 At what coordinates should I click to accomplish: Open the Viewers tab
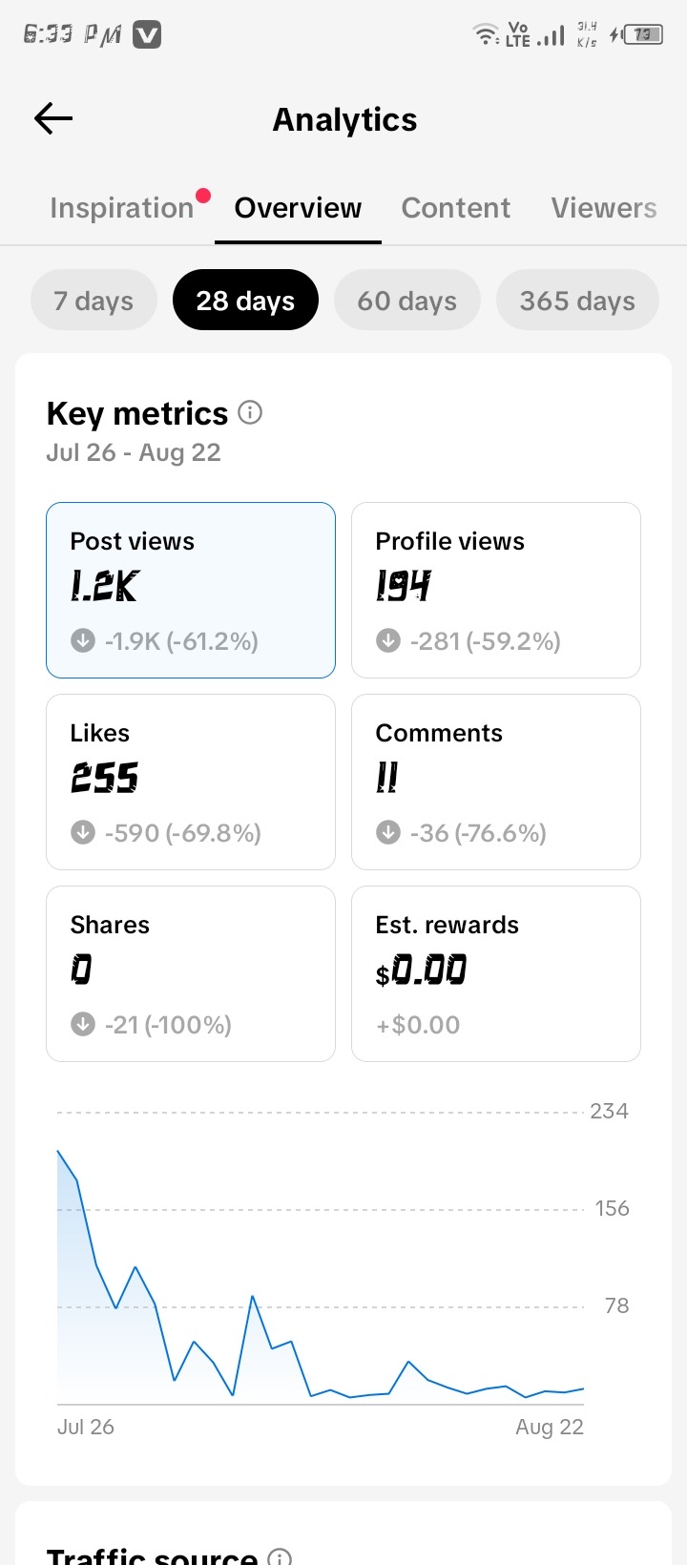pyautogui.click(x=604, y=208)
